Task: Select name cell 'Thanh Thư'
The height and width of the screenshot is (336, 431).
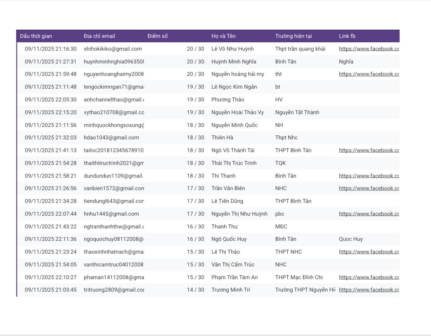Action: pyautogui.click(x=224, y=226)
